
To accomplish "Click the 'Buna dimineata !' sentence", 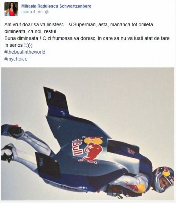I will [x=21, y=38].
